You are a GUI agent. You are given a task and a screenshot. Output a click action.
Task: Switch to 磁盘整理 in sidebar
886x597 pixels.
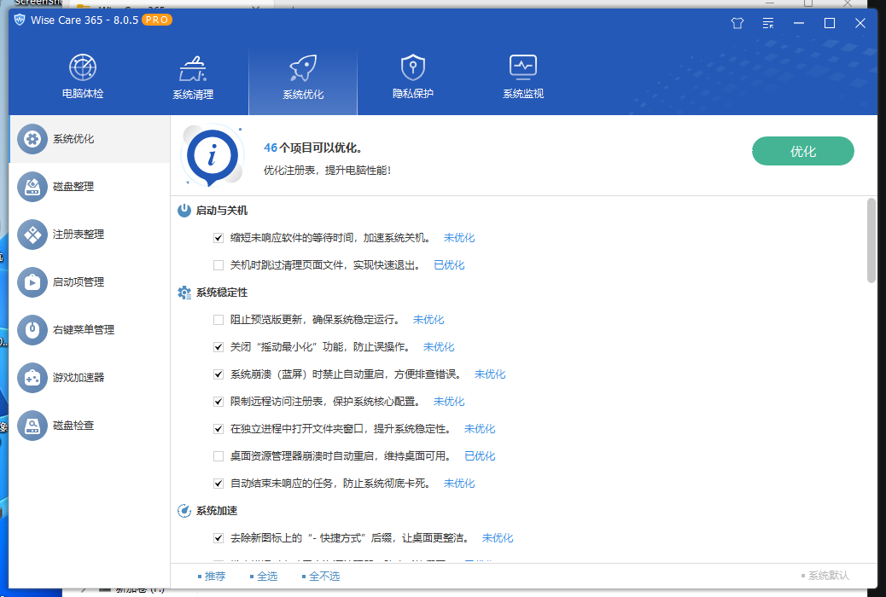(90, 187)
